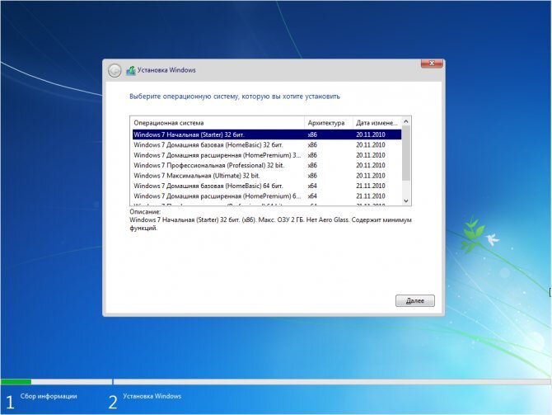Select Windows 7 Начальная (Starter) 32 бит row

pyautogui.click(x=267, y=134)
